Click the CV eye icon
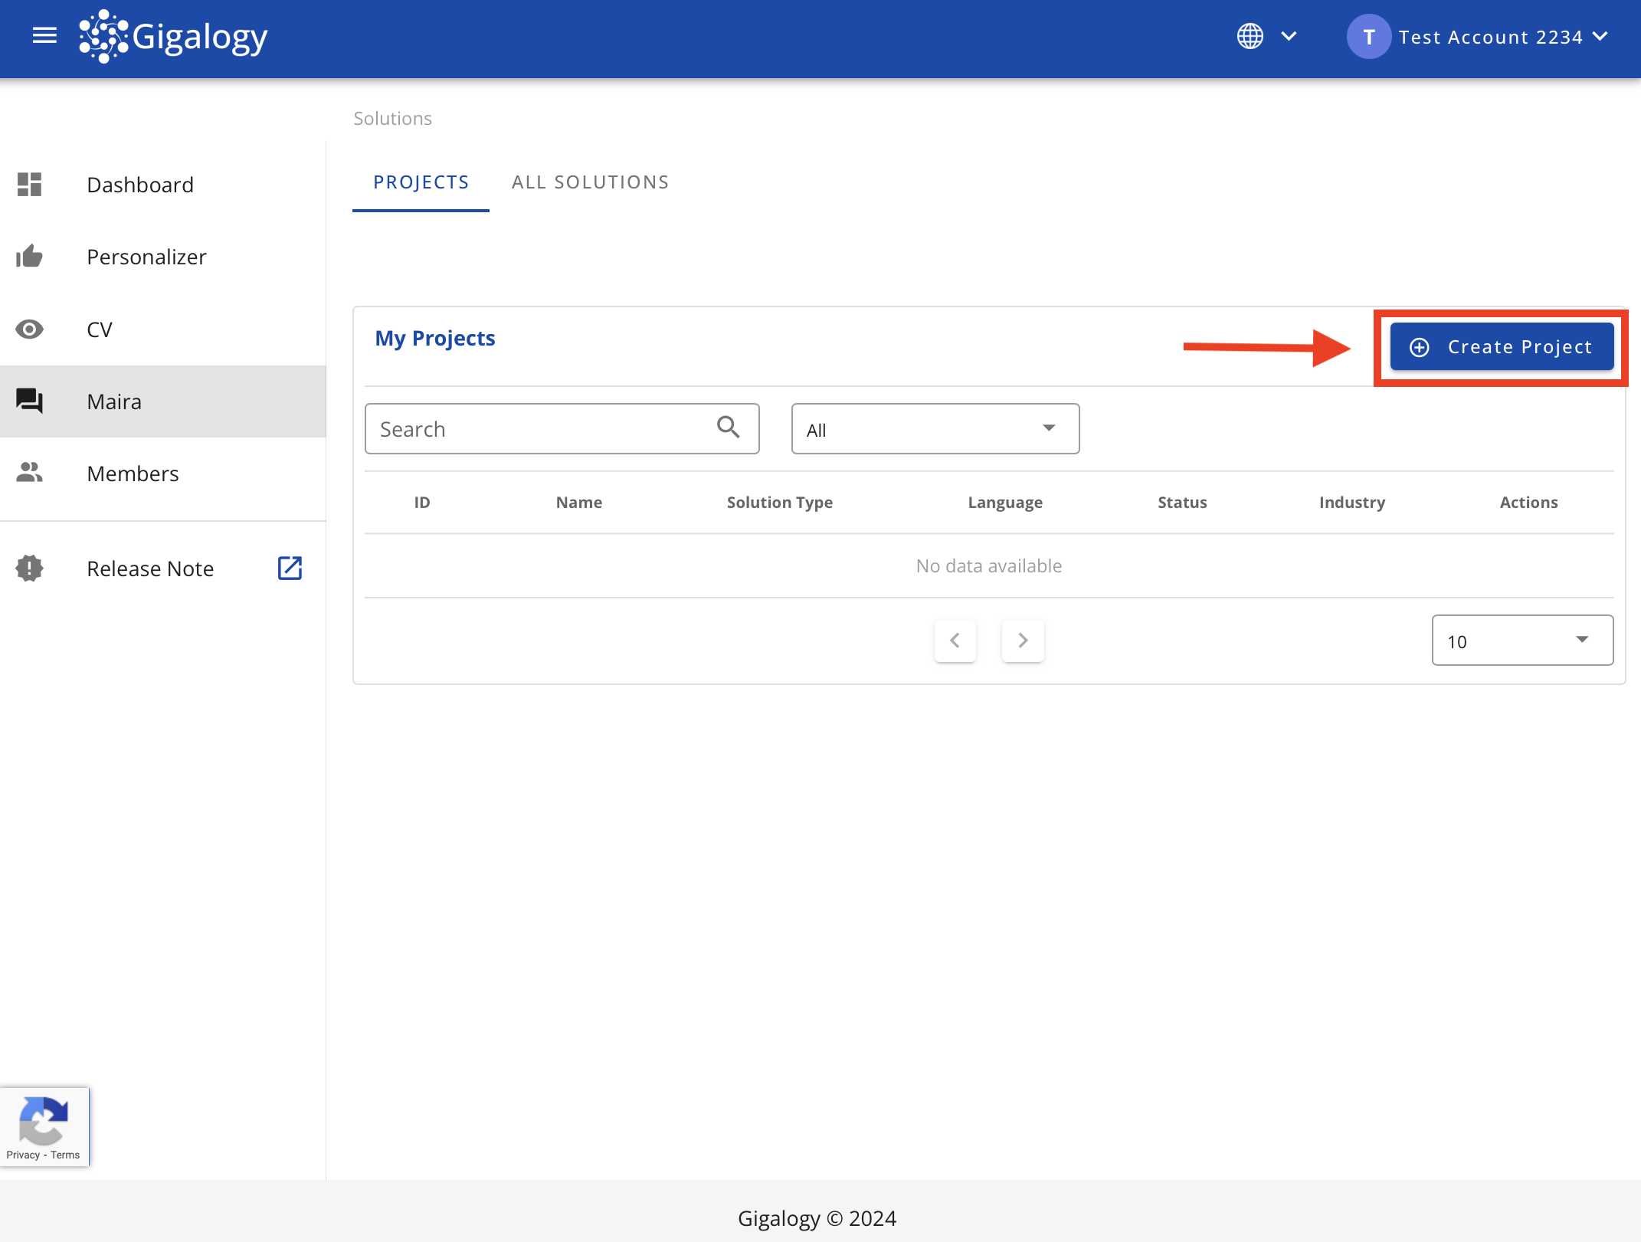 [29, 329]
